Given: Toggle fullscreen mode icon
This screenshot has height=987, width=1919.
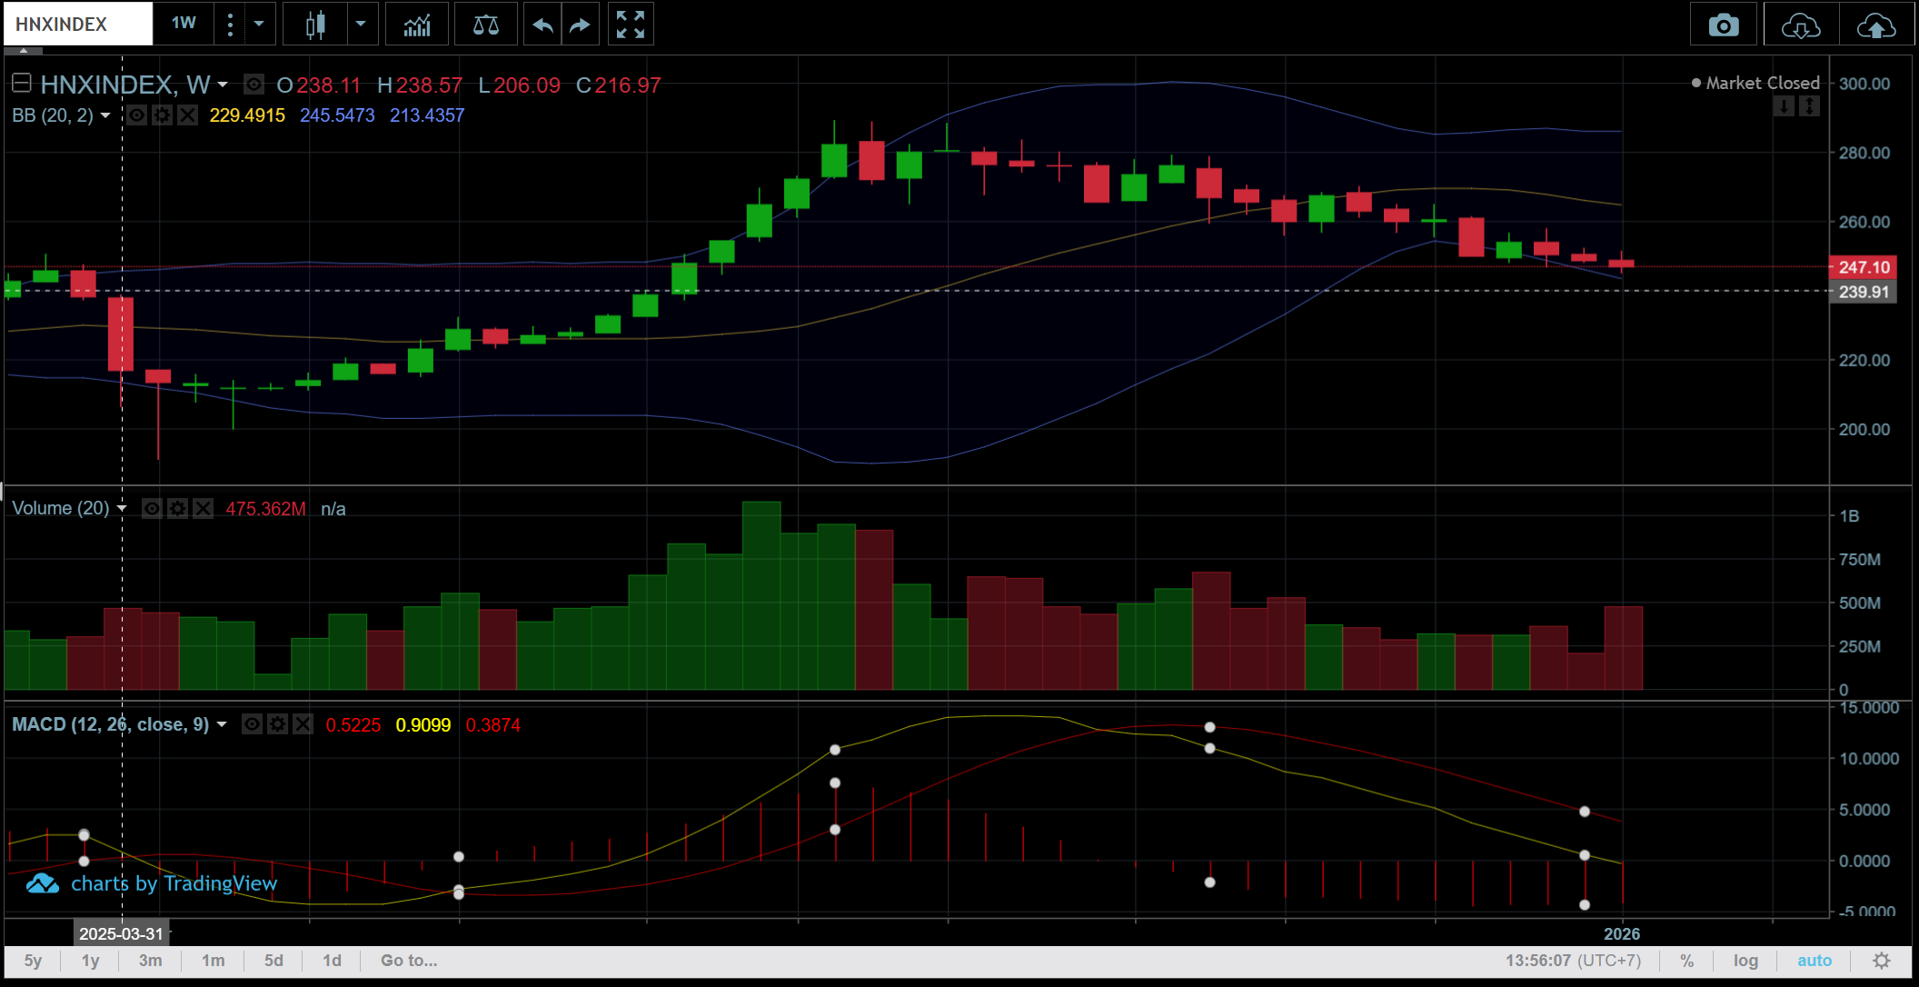Looking at the screenshot, I should coord(630,25).
